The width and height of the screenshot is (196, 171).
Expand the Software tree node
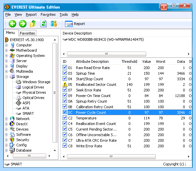coord(6,134)
